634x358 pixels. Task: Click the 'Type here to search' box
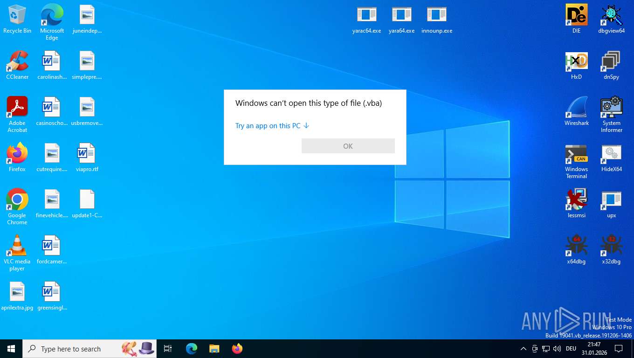[x=90, y=349]
